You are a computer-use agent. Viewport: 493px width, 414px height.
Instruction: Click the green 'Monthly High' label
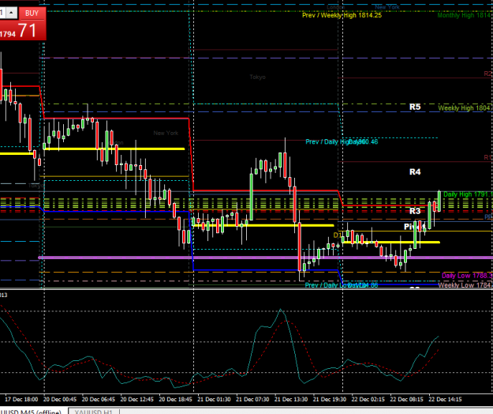[465, 16]
